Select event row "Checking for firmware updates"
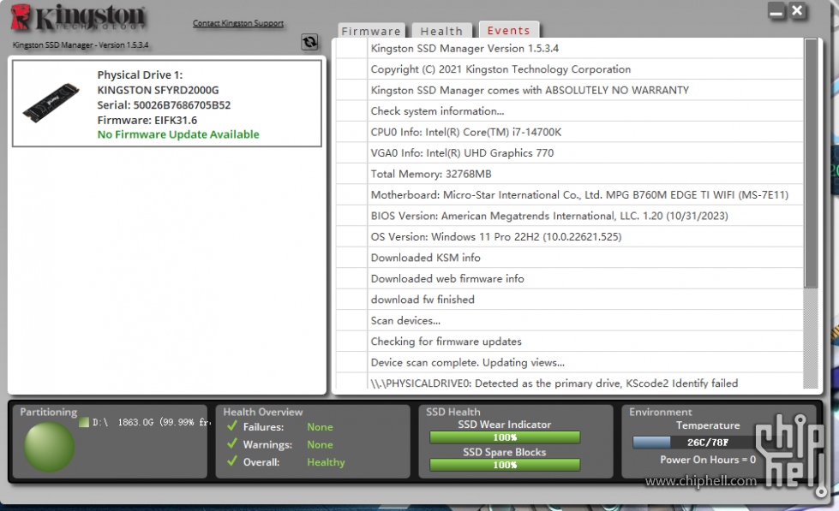 (570, 341)
